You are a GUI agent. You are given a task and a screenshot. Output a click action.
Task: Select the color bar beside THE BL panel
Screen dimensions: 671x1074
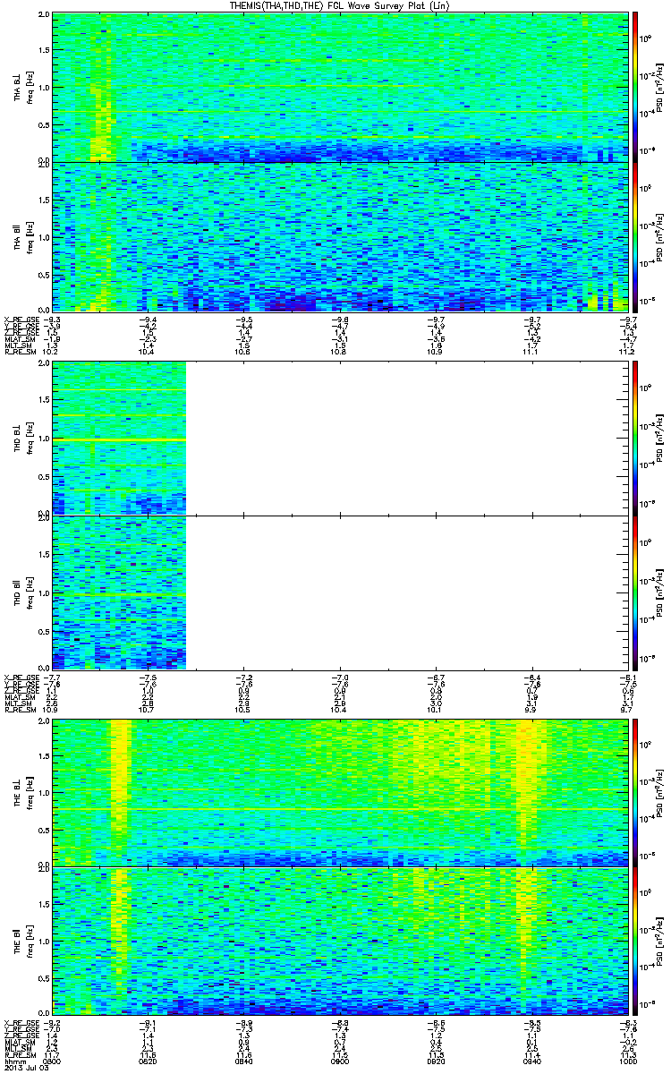636,792
